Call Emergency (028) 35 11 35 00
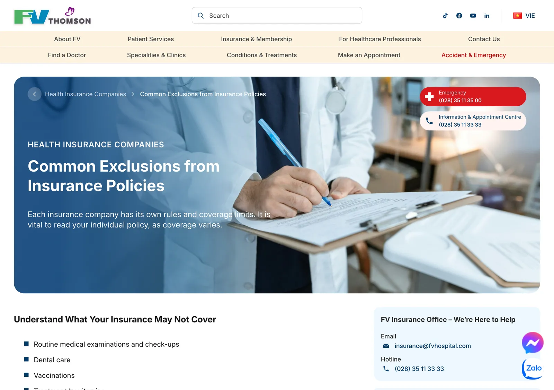The width and height of the screenshot is (554, 390). click(473, 96)
